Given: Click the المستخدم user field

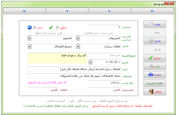Looking at the screenshot, I should [105, 90].
